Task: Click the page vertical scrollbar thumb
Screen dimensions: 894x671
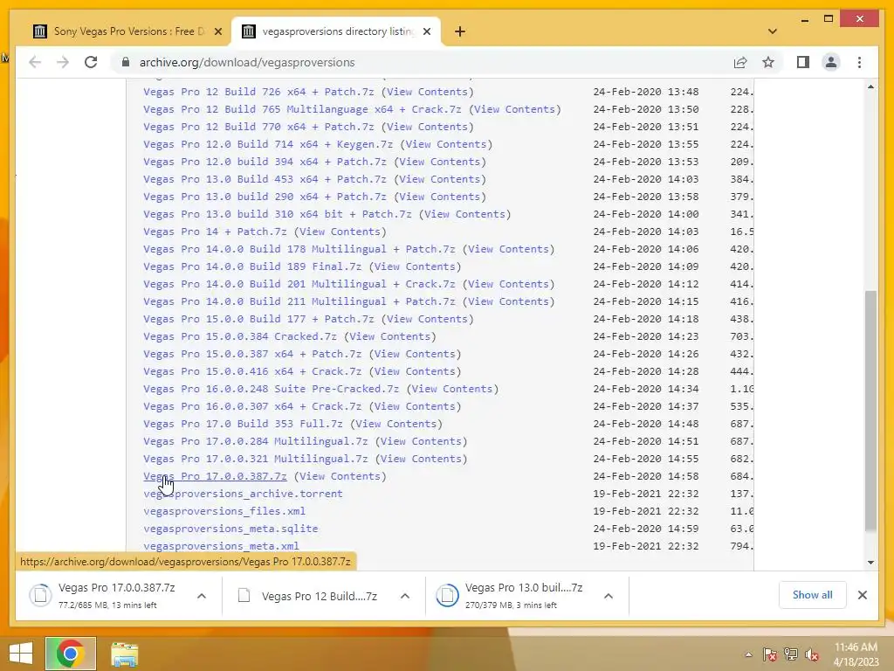Action: [x=870, y=411]
